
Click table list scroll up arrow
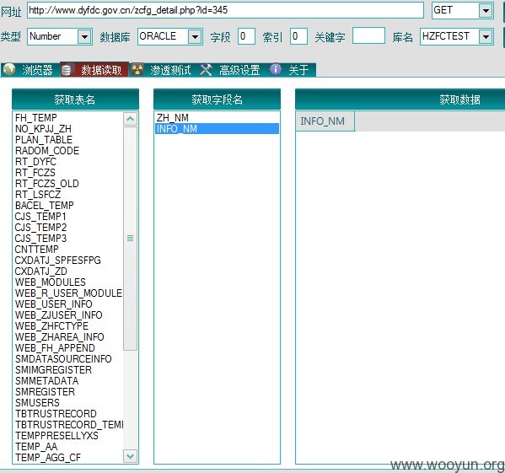tap(130, 119)
